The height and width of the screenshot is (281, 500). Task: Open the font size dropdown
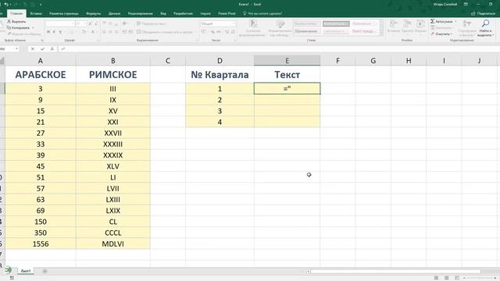click(x=85, y=23)
